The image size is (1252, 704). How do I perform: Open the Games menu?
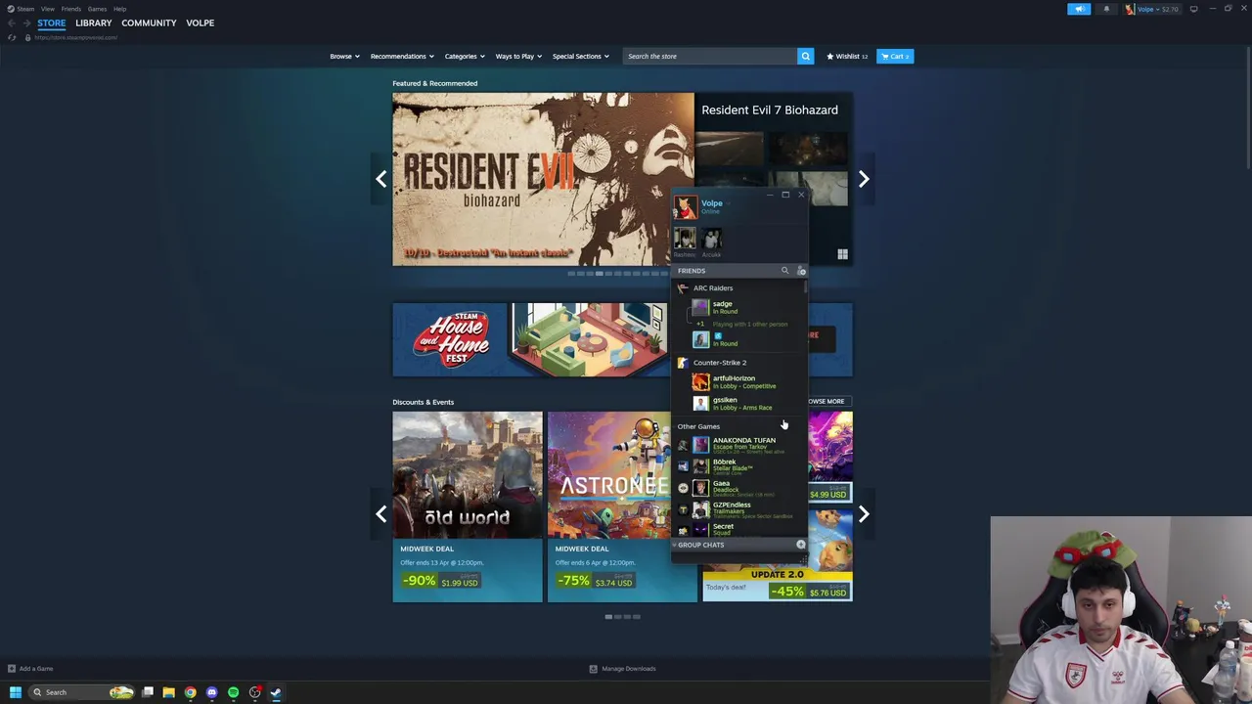click(x=97, y=9)
